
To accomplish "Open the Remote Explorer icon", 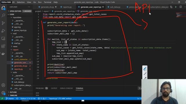I will coord(3,38).
